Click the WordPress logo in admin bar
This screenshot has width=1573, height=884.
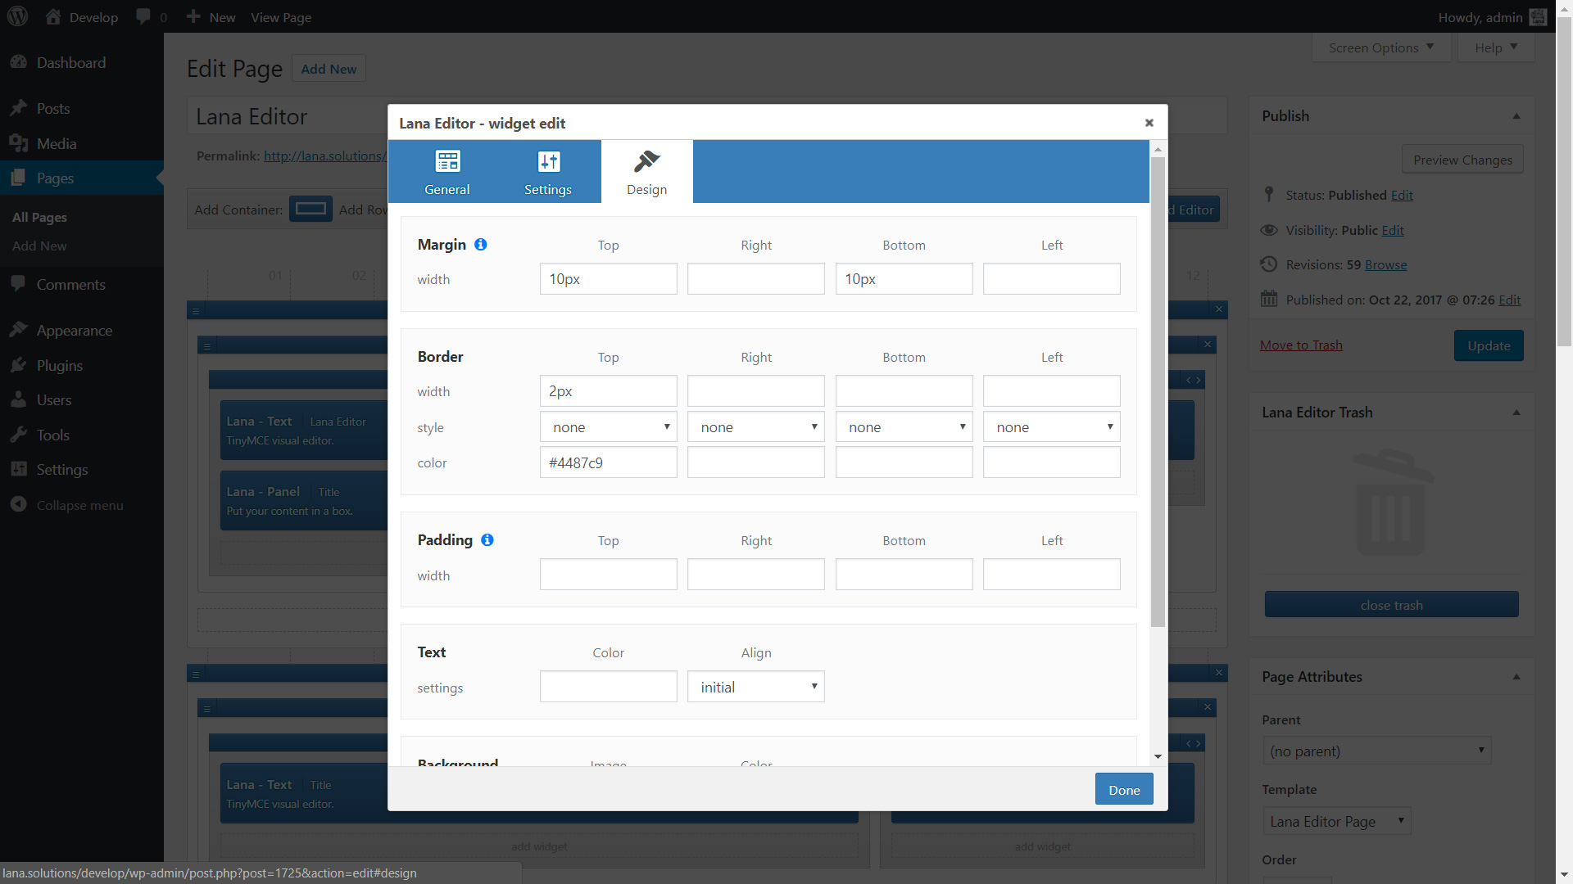point(17,16)
